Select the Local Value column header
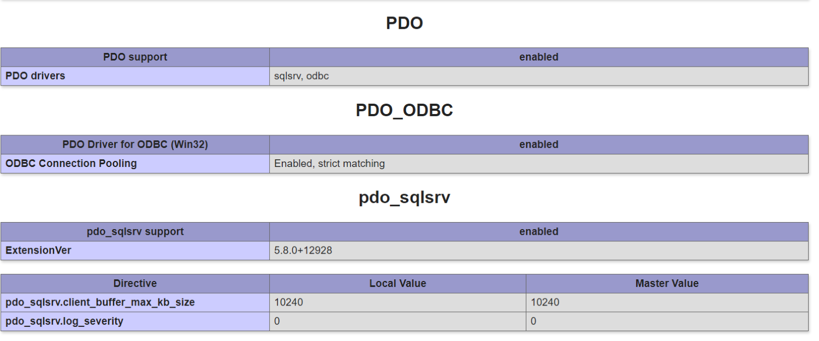Image resolution: width=819 pixels, height=341 pixels. (397, 284)
